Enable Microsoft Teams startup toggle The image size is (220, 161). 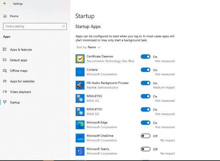tap(146, 149)
